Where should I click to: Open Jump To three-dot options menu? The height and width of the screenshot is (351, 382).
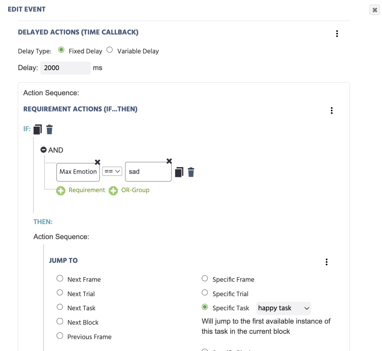tap(326, 262)
